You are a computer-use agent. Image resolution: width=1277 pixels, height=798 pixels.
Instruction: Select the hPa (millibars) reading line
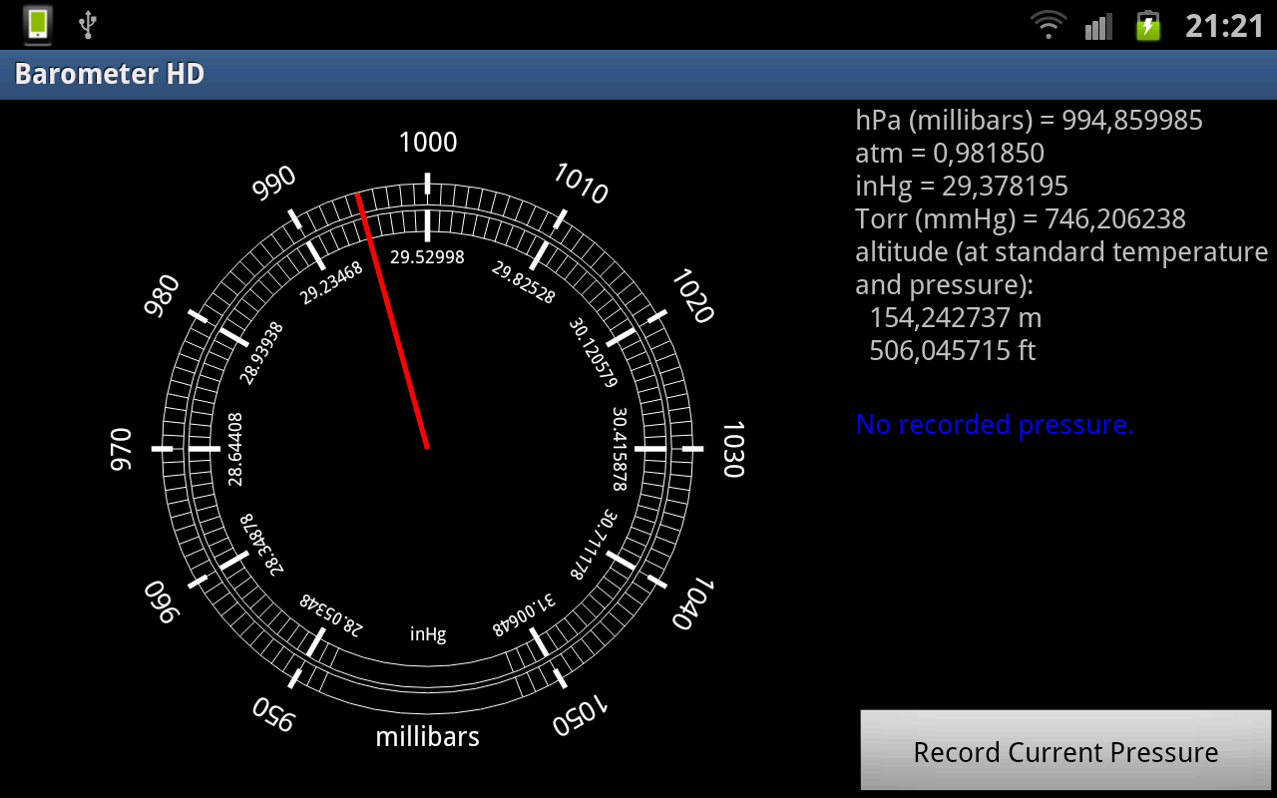coord(1029,121)
